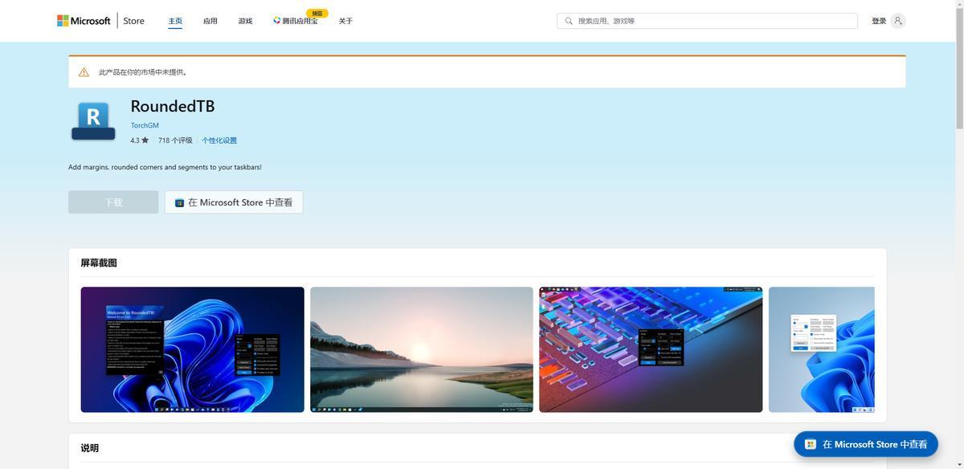
Task: Open the 个性化设置 category link
Action: point(219,141)
